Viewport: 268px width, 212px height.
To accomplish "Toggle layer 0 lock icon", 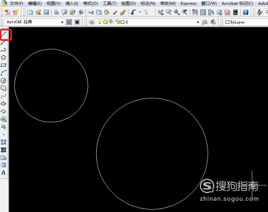I will (x=117, y=22).
